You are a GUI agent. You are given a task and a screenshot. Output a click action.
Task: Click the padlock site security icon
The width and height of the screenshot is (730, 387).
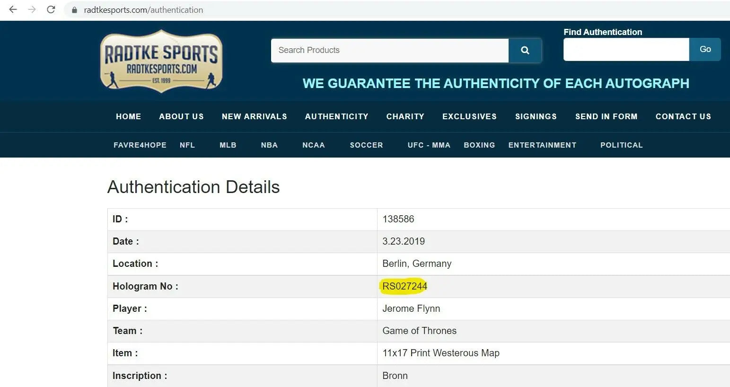pyautogui.click(x=74, y=10)
